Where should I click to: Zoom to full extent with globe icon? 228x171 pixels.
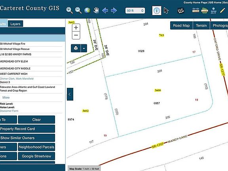87,10
